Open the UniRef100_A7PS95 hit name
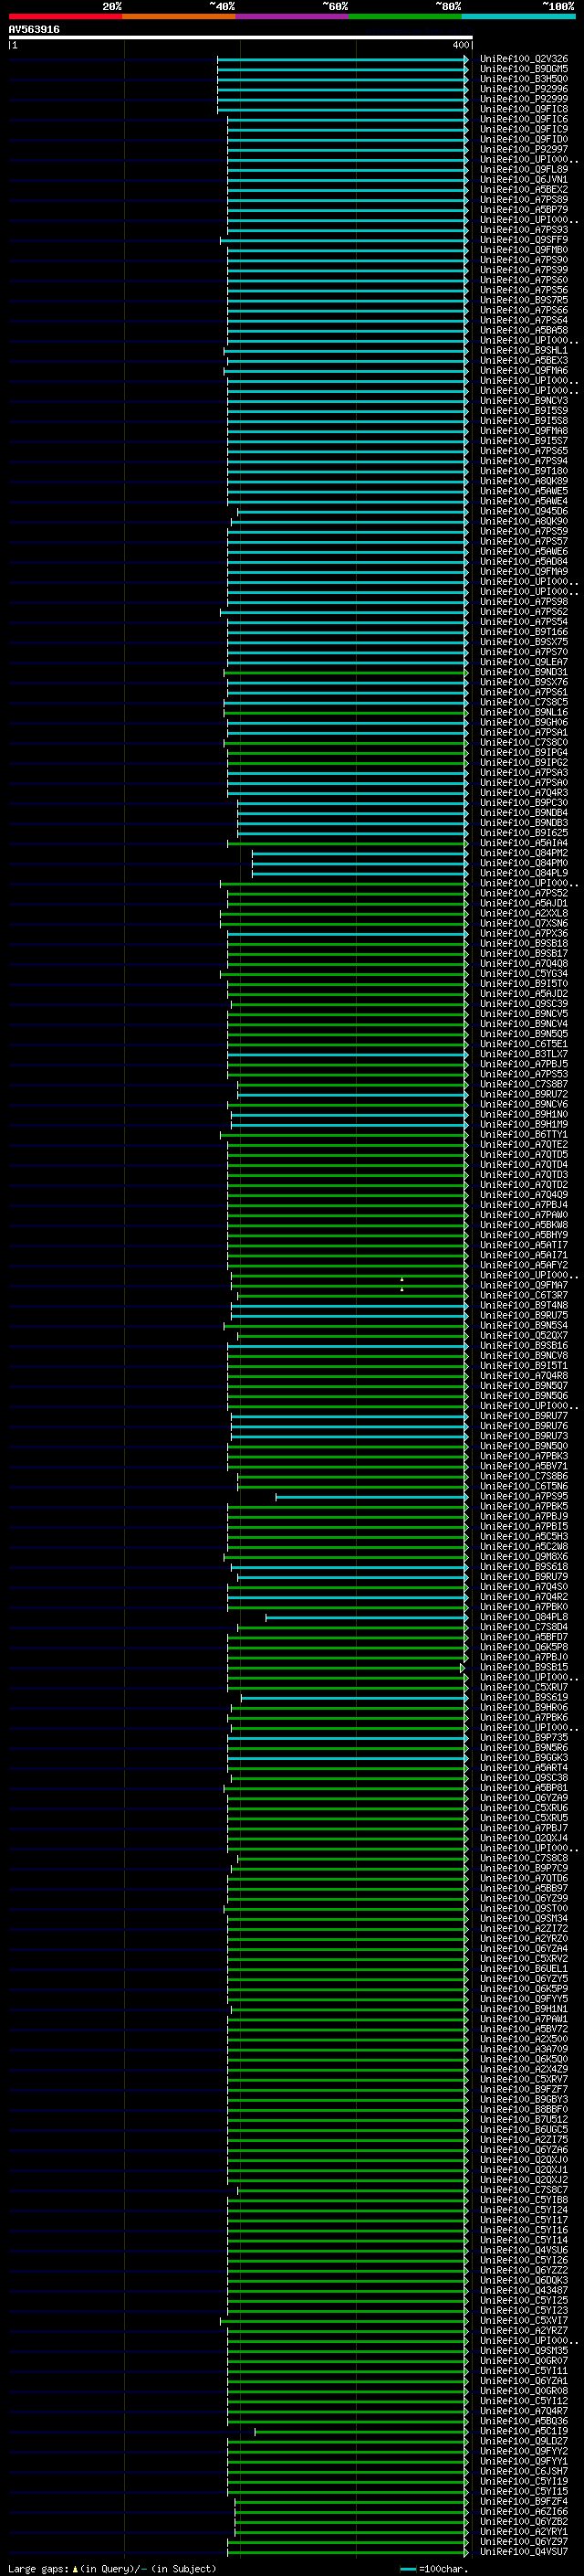Screen dimensions: 584x2576 click(524, 1496)
